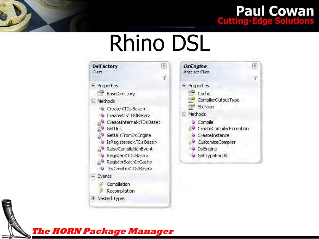Viewport: 319px width, 239px height.
Task: Select the Register<TDslBase> method name
Action: tap(127, 156)
